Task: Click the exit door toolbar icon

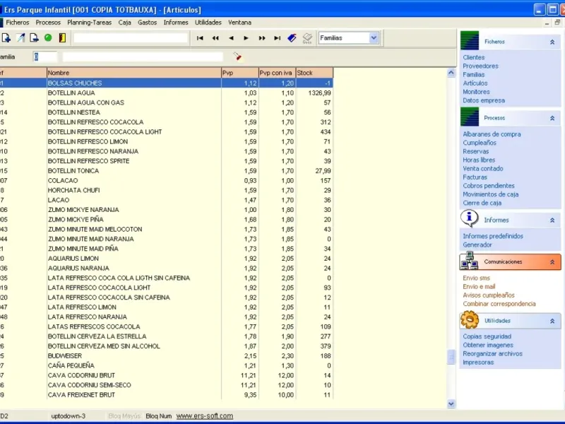Action: (62, 38)
